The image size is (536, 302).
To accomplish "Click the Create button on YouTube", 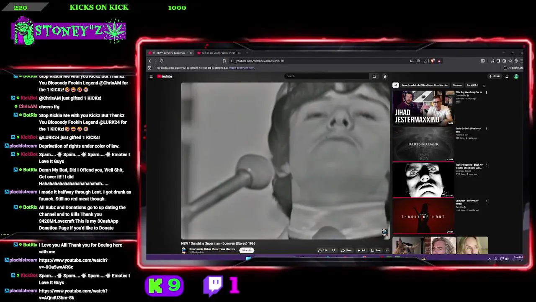I will click(495, 76).
